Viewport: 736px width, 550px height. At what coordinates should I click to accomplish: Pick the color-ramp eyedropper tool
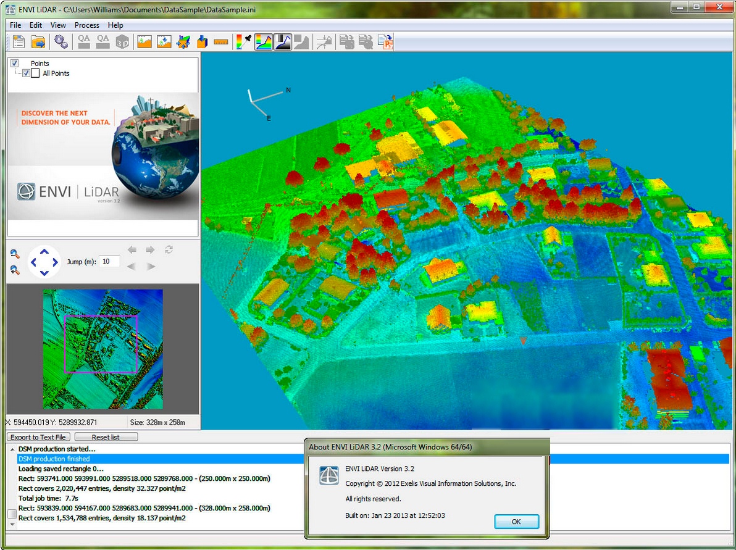point(244,42)
